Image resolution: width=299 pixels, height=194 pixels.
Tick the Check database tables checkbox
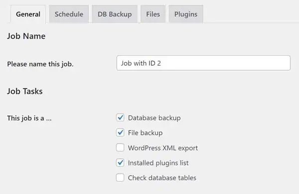[120, 178]
